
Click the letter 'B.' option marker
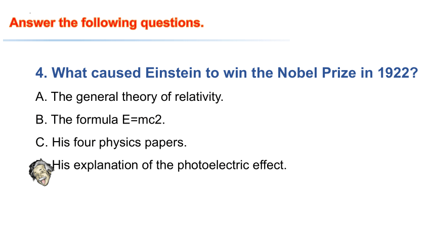(41, 120)
